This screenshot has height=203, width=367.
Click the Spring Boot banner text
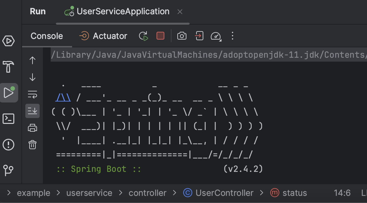tap(98, 169)
